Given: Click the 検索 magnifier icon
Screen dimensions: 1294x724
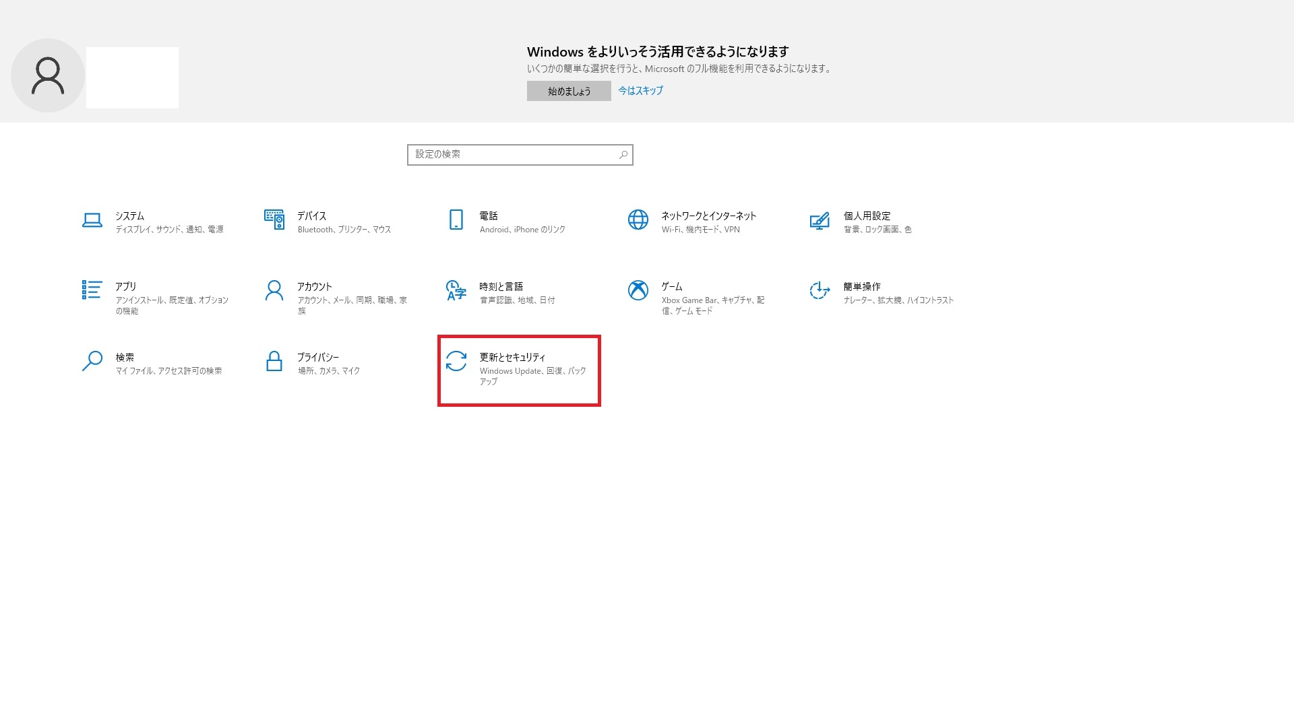Looking at the screenshot, I should pyautogui.click(x=92, y=361).
